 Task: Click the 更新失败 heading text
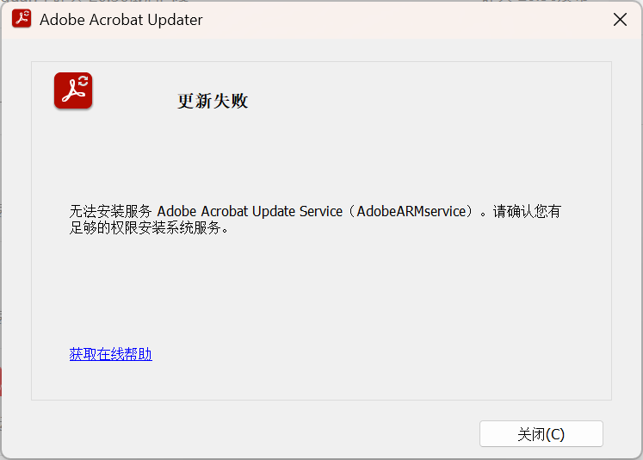pos(213,101)
